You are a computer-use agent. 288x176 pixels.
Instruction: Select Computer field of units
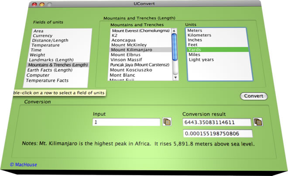pyautogui.click(x=57, y=75)
